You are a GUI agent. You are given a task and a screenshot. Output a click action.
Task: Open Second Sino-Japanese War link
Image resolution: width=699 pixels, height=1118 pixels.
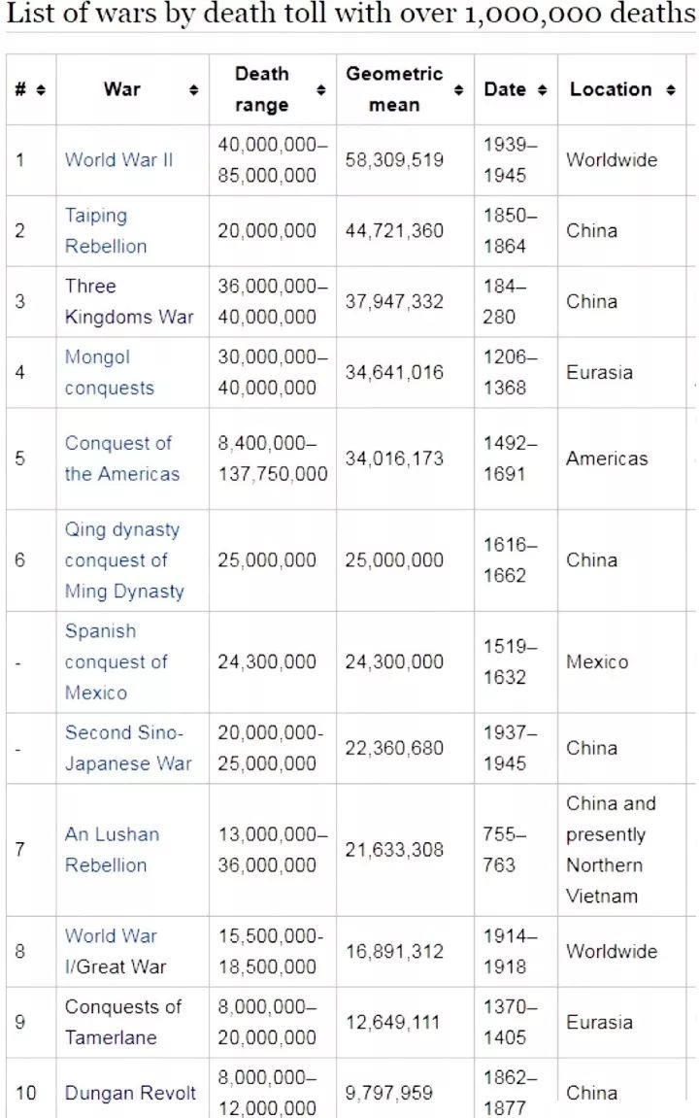(128, 748)
